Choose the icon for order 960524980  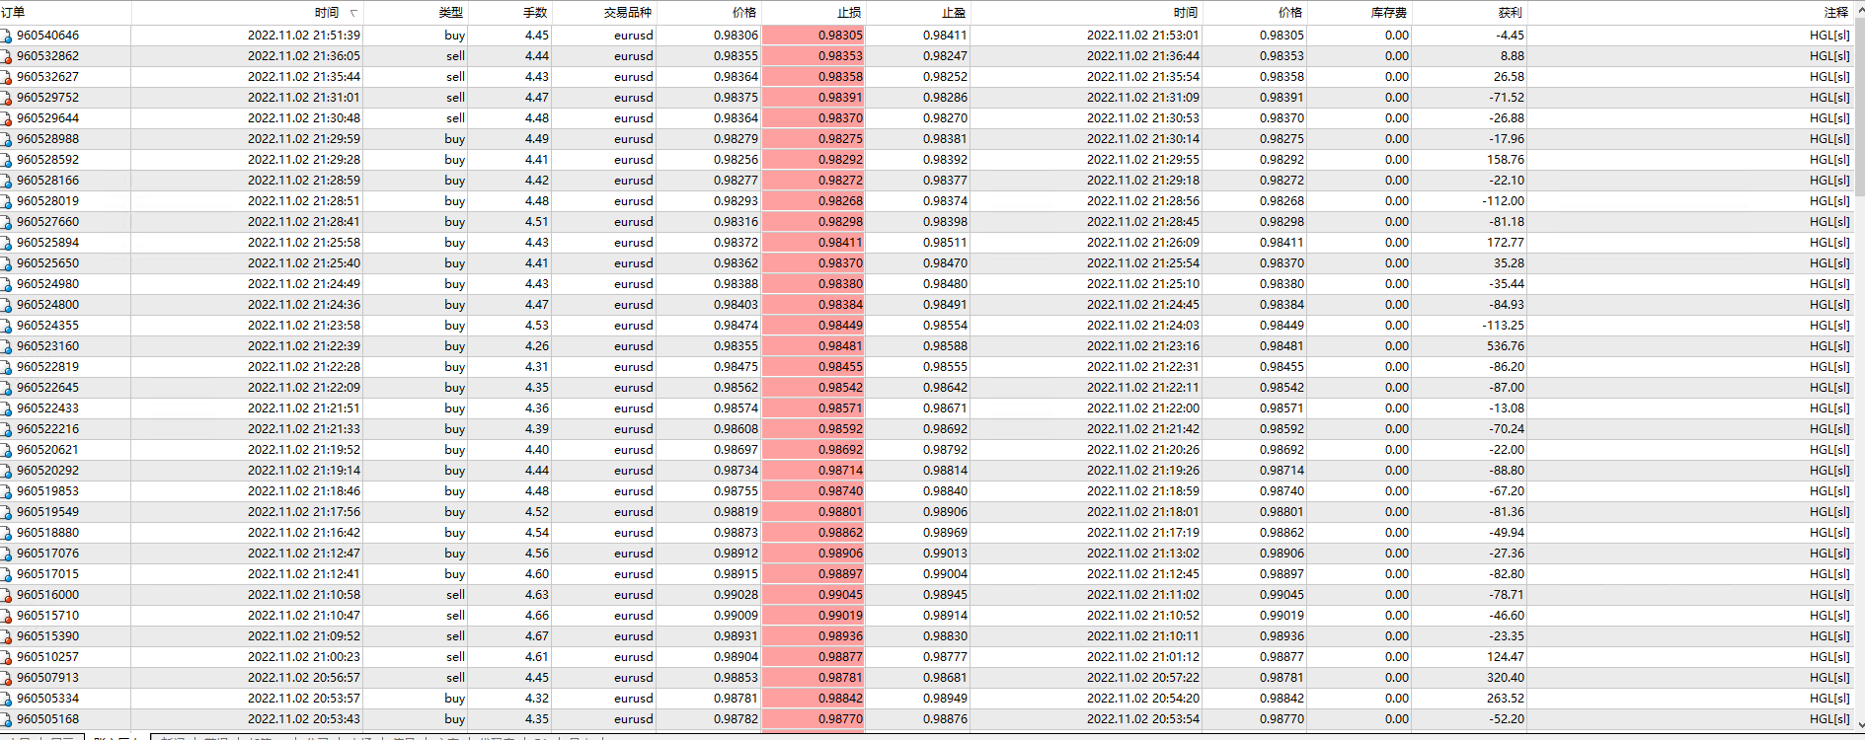point(6,284)
